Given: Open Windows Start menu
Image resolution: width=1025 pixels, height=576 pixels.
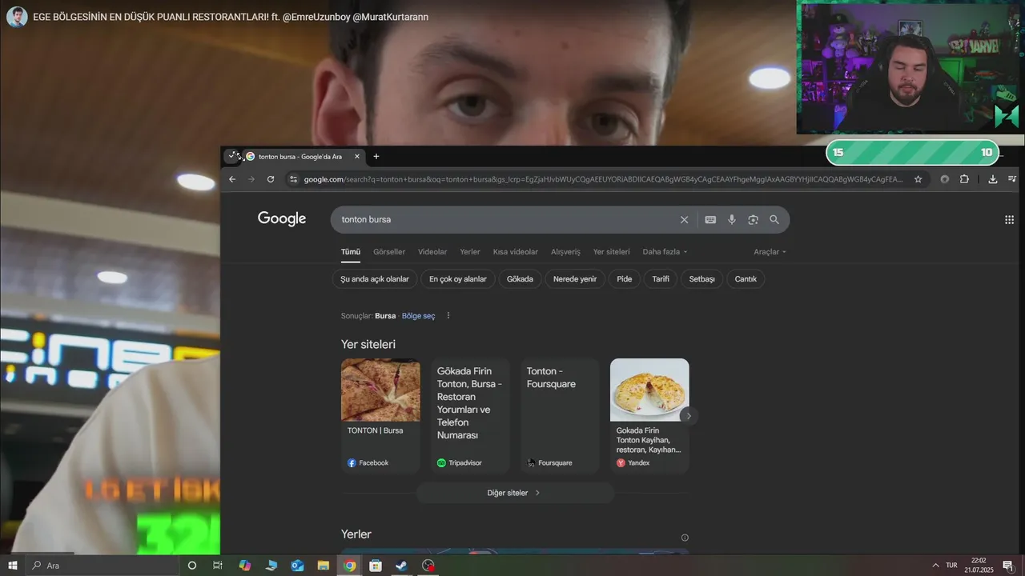Looking at the screenshot, I should pos(13,566).
